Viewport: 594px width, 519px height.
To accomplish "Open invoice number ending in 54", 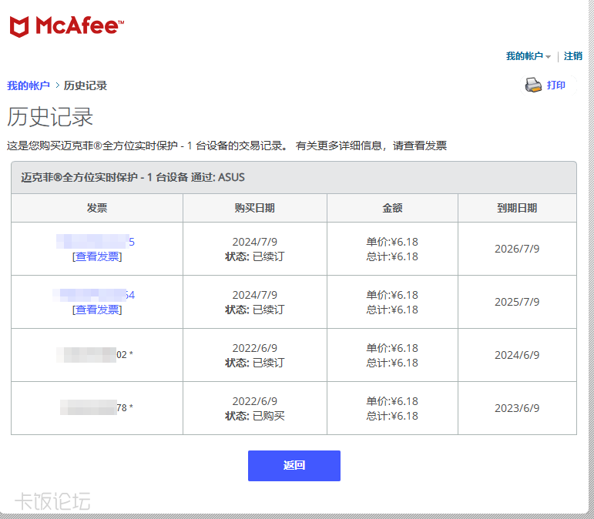I will tap(93, 295).
